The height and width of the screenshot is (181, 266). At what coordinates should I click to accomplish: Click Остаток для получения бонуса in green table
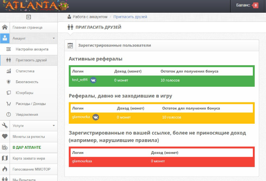[x=190, y=71]
